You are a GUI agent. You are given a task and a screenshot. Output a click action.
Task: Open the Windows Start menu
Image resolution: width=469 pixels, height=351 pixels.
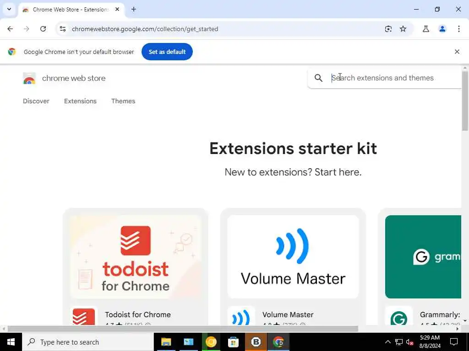point(11,342)
